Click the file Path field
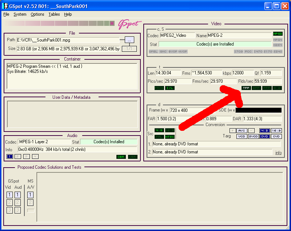Viewport: 291px width, 231px height. coord(68,40)
